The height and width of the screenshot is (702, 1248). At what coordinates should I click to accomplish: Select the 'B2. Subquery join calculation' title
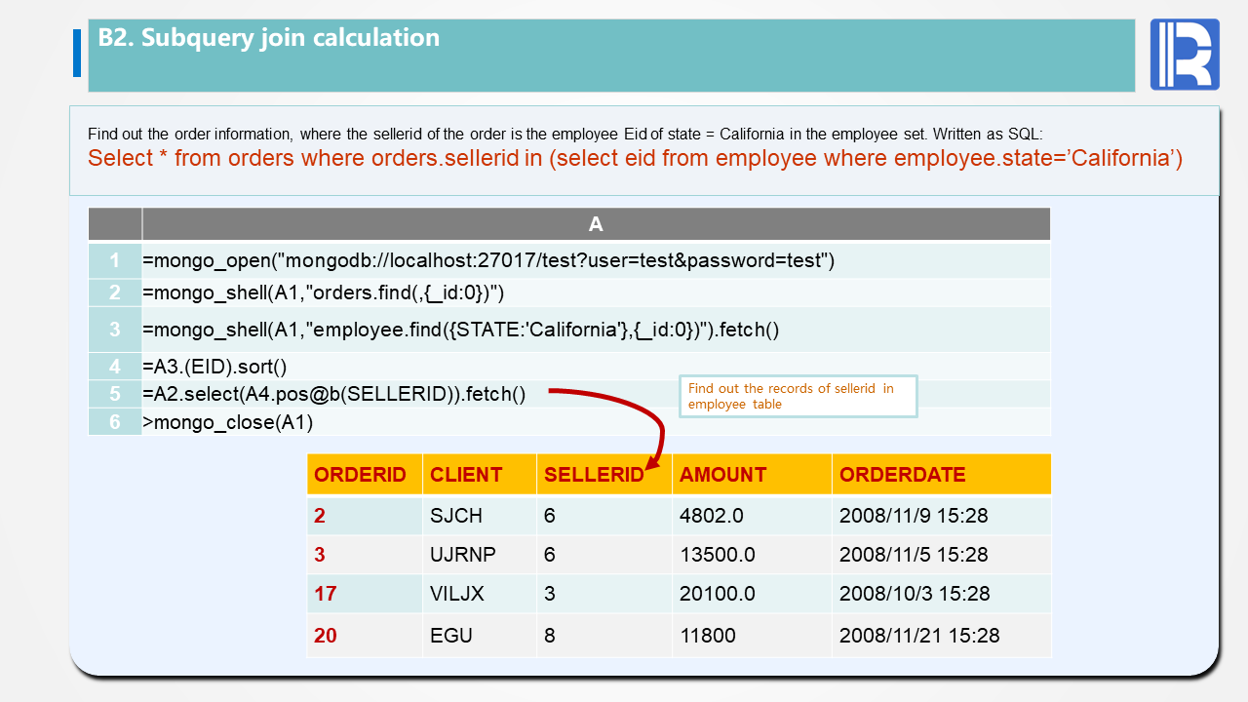click(x=269, y=38)
